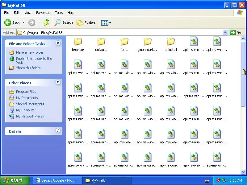Select the gmp-clearkey folder

tap(147, 44)
